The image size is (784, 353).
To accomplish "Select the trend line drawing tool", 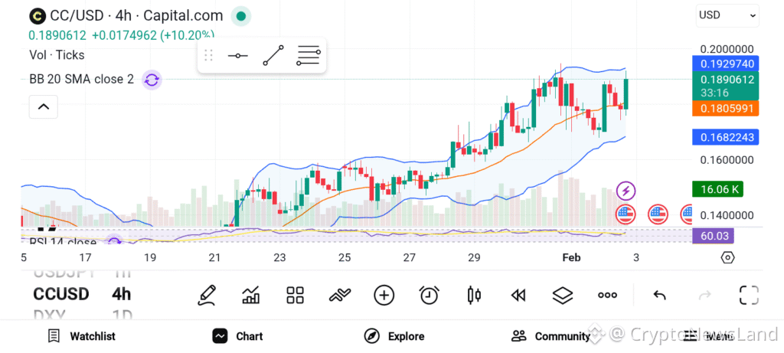I will coord(273,55).
